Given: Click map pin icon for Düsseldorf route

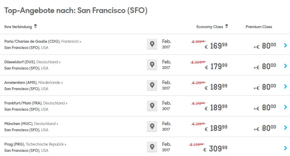Looking at the screenshot, I should pyautogui.click(x=152, y=65).
